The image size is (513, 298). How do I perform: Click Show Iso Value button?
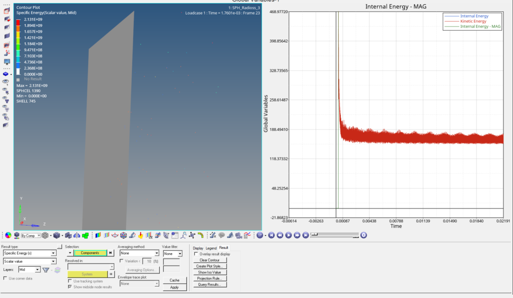(210, 272)
